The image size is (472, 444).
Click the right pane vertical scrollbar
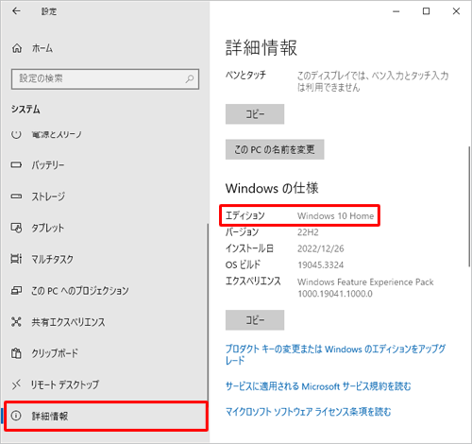469,206
